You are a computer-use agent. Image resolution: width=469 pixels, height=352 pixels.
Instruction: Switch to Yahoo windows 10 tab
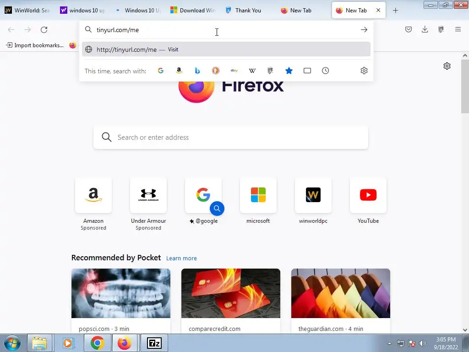click(x=83, y=10)
